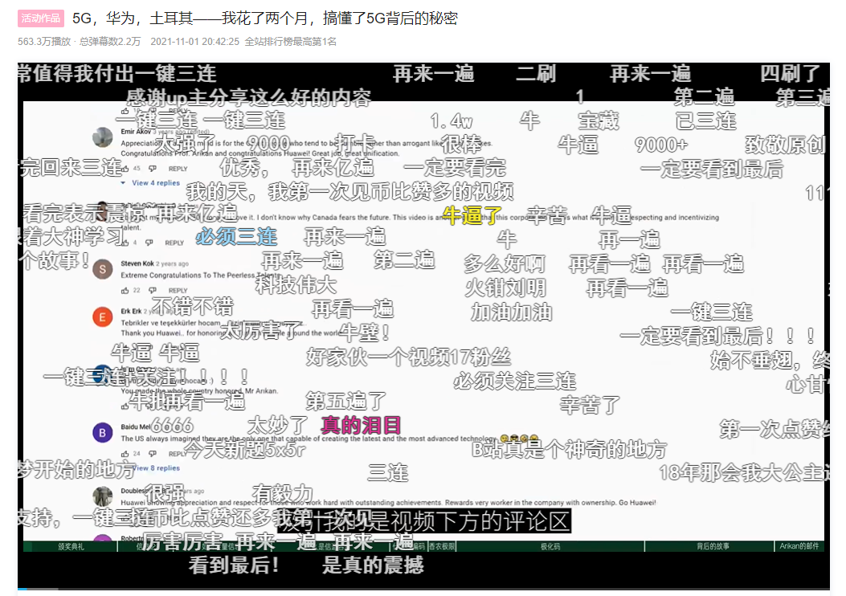Dislike Emir Akov's comment
Screen dimensions: 846x596
pos(153,169)
